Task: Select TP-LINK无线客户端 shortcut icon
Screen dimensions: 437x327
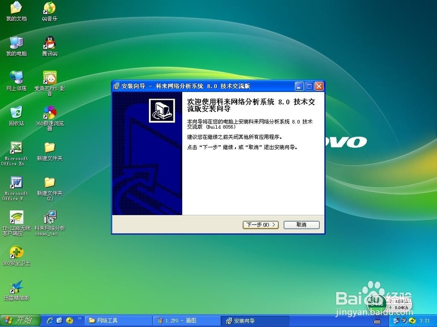Action: (x=16, y=223)
